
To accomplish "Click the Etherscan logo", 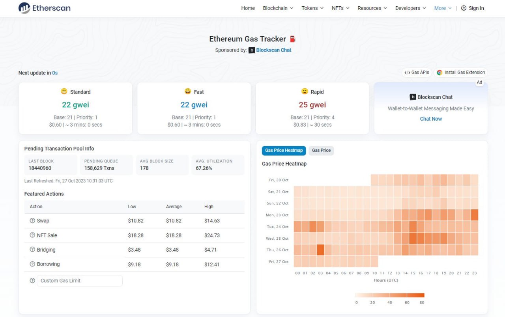I will click(x=45, y=8).
